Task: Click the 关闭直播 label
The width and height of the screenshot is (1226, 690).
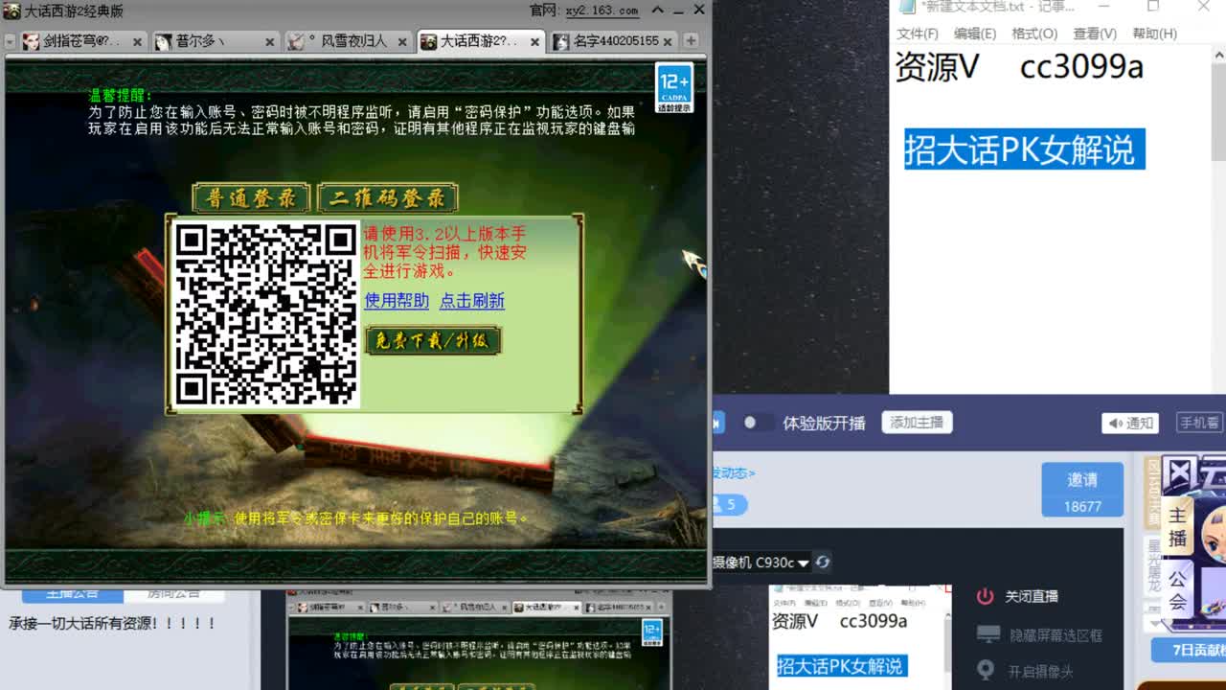Action: [x=1032, y=596]
